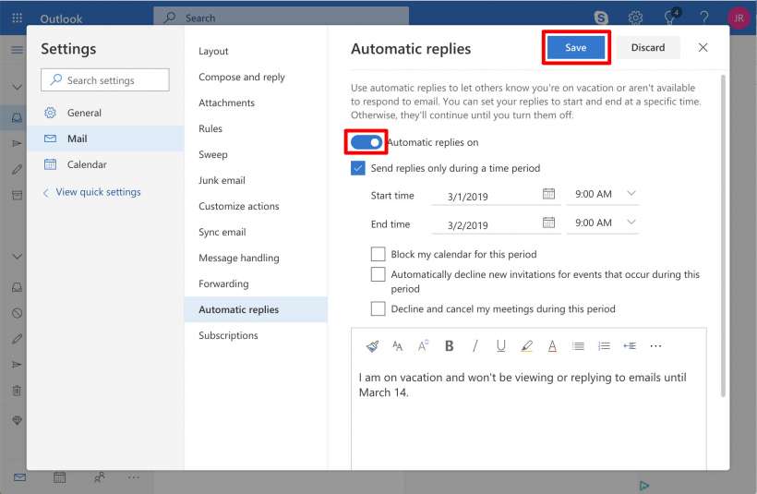Screen dimensions: 757x494
Task: Apply bold formatting in the reply editor
Action: 450,346
